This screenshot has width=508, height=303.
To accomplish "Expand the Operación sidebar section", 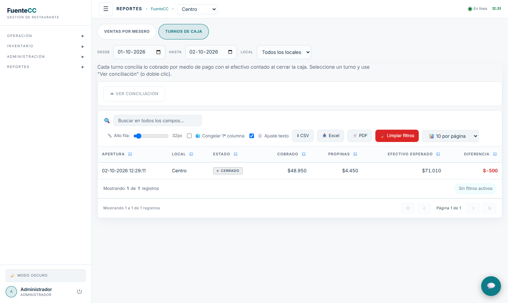I will click(46, 36).
